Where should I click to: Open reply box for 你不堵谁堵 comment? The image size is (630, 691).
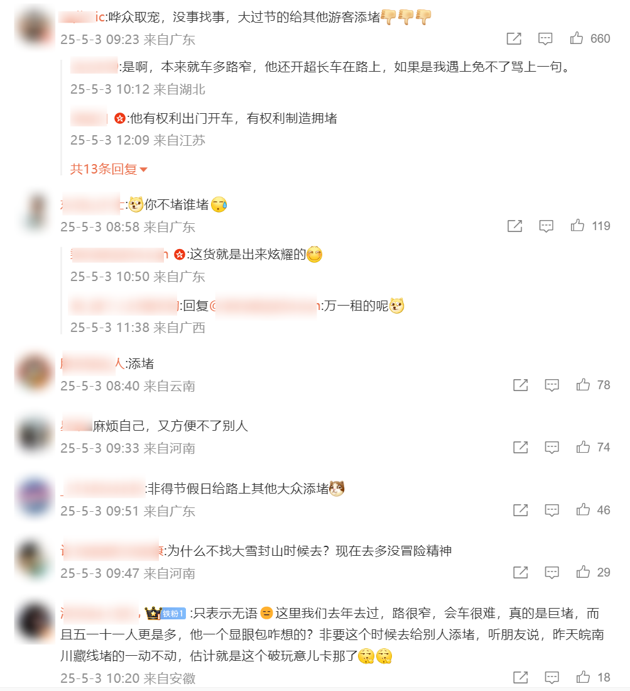pos(546,226)
